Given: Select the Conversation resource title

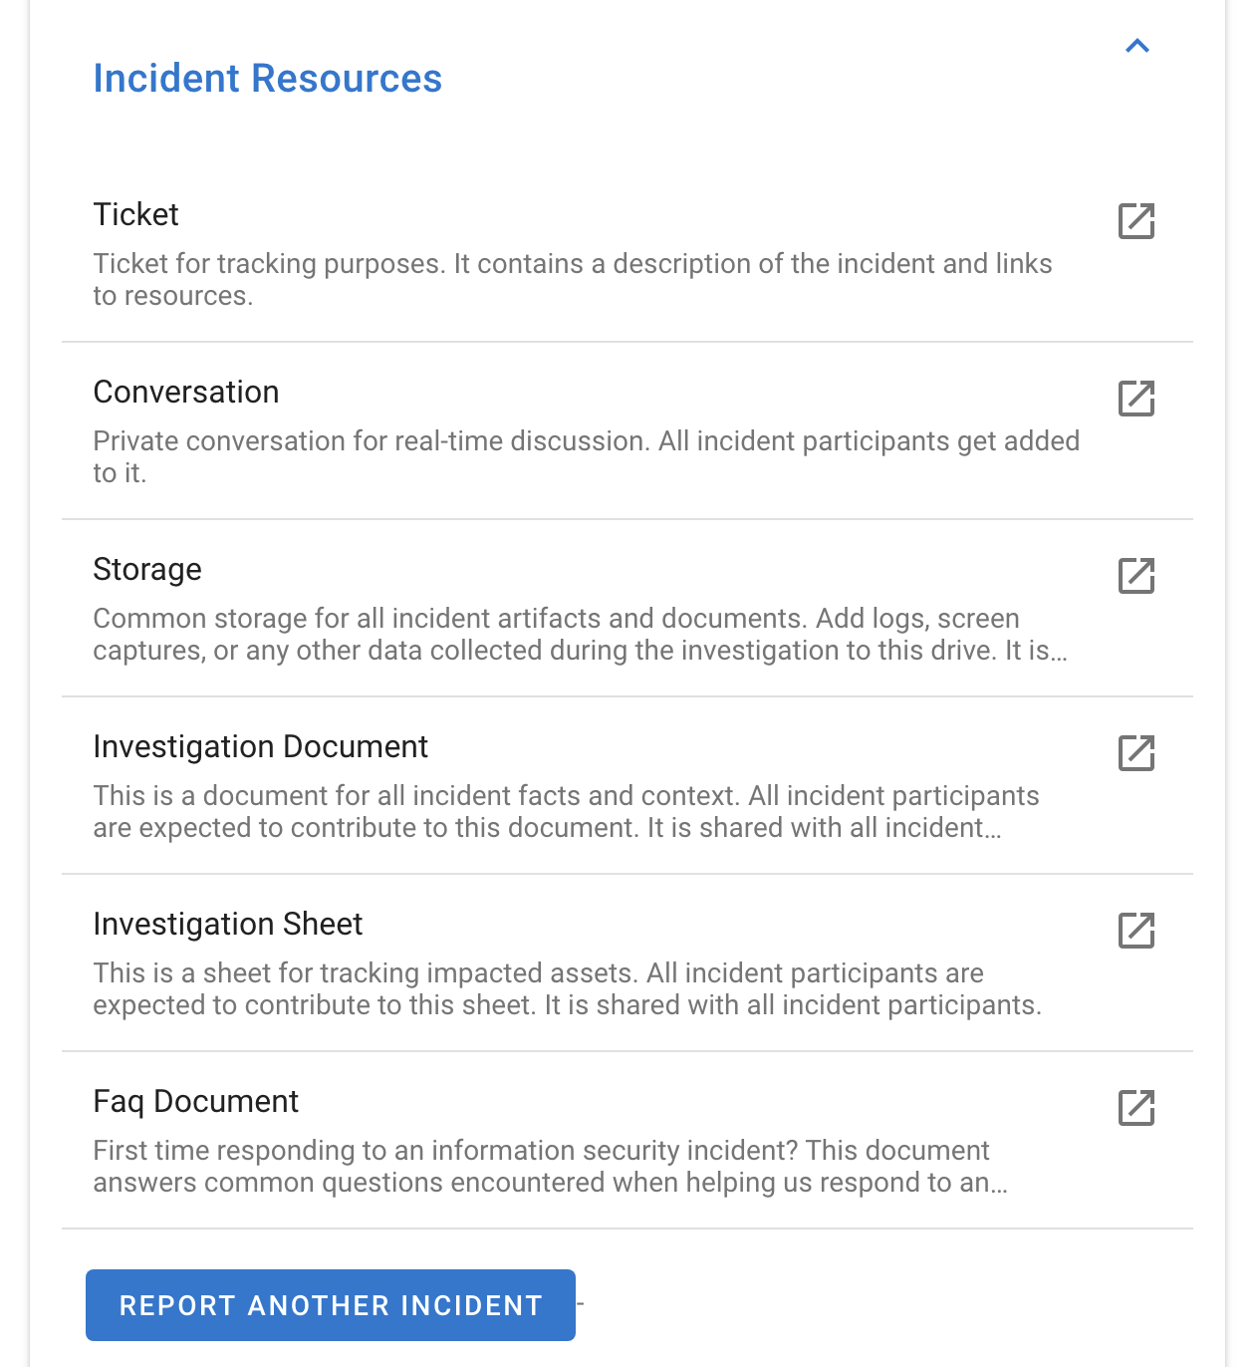Looking at the screenshot, I should pyautogui.click(x=186, y=392).
